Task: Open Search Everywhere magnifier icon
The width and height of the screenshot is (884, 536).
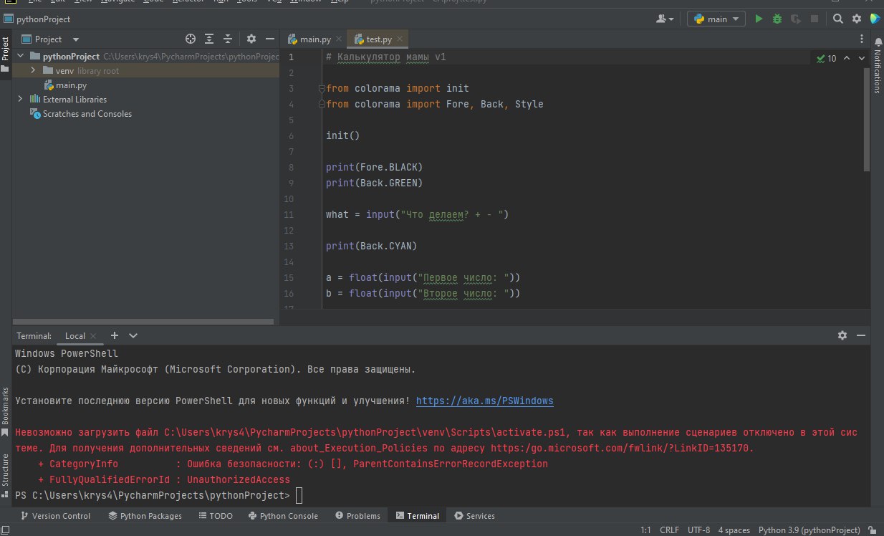Action: (837, 19)
